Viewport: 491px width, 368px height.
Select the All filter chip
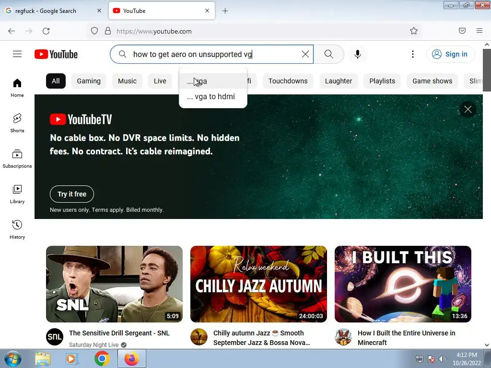[56, 81]
